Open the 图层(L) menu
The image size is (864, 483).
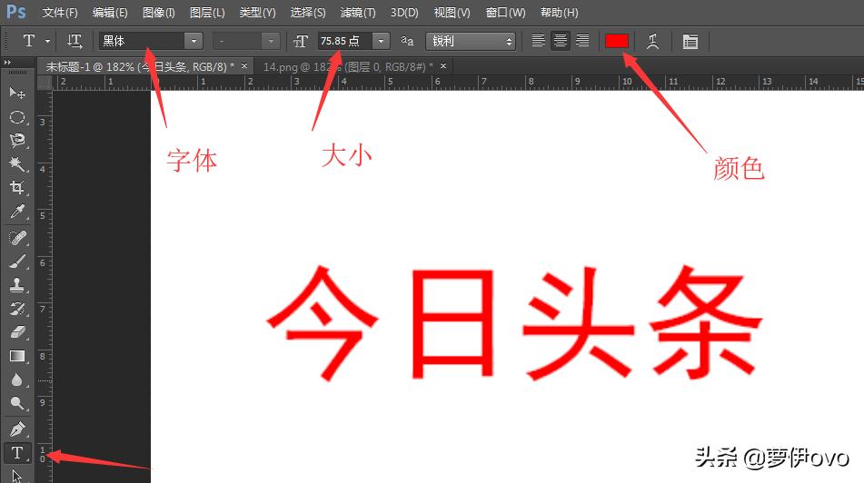pos(207,12)
